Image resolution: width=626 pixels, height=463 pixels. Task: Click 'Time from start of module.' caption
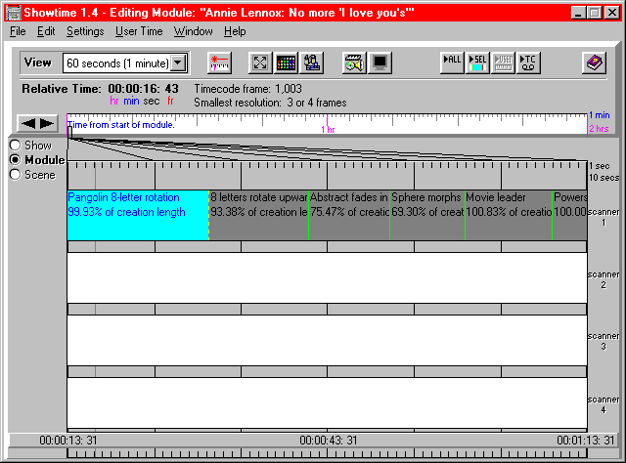coord(121,125)
